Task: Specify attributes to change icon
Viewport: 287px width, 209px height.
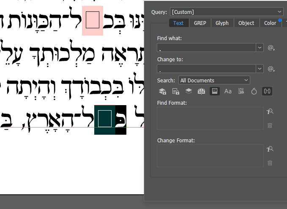Action: click(x=270, y=149)
